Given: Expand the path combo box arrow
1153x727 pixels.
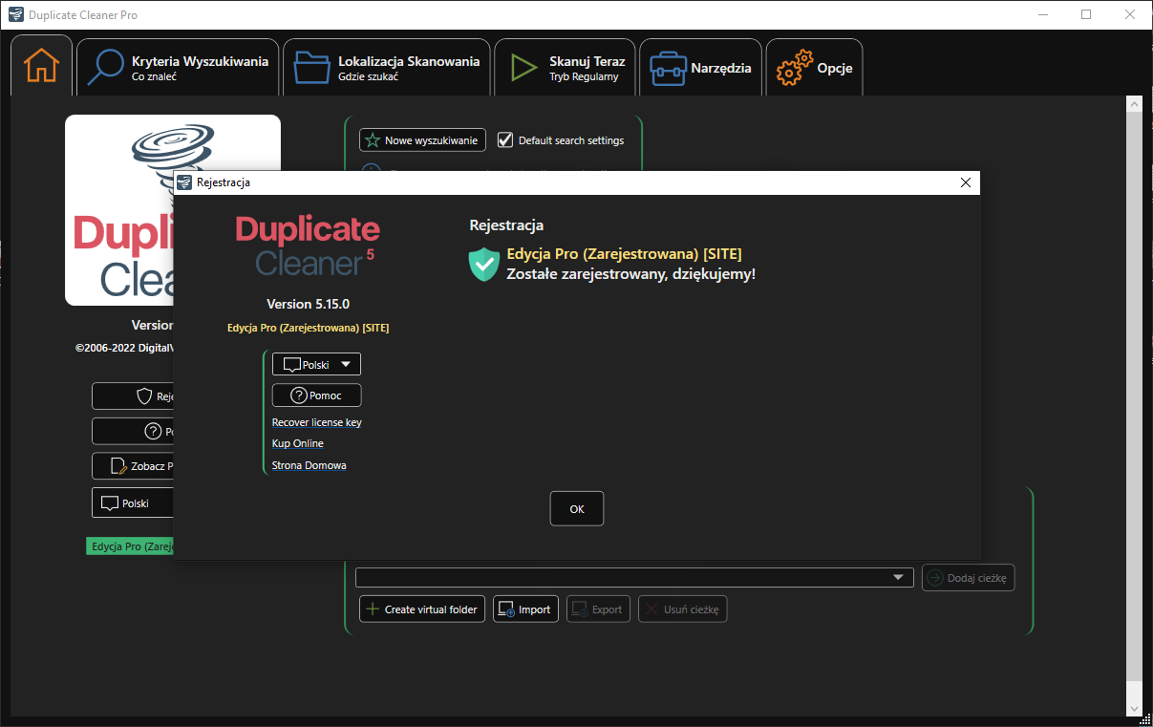Looking at the screenshot, I should 898,578.
